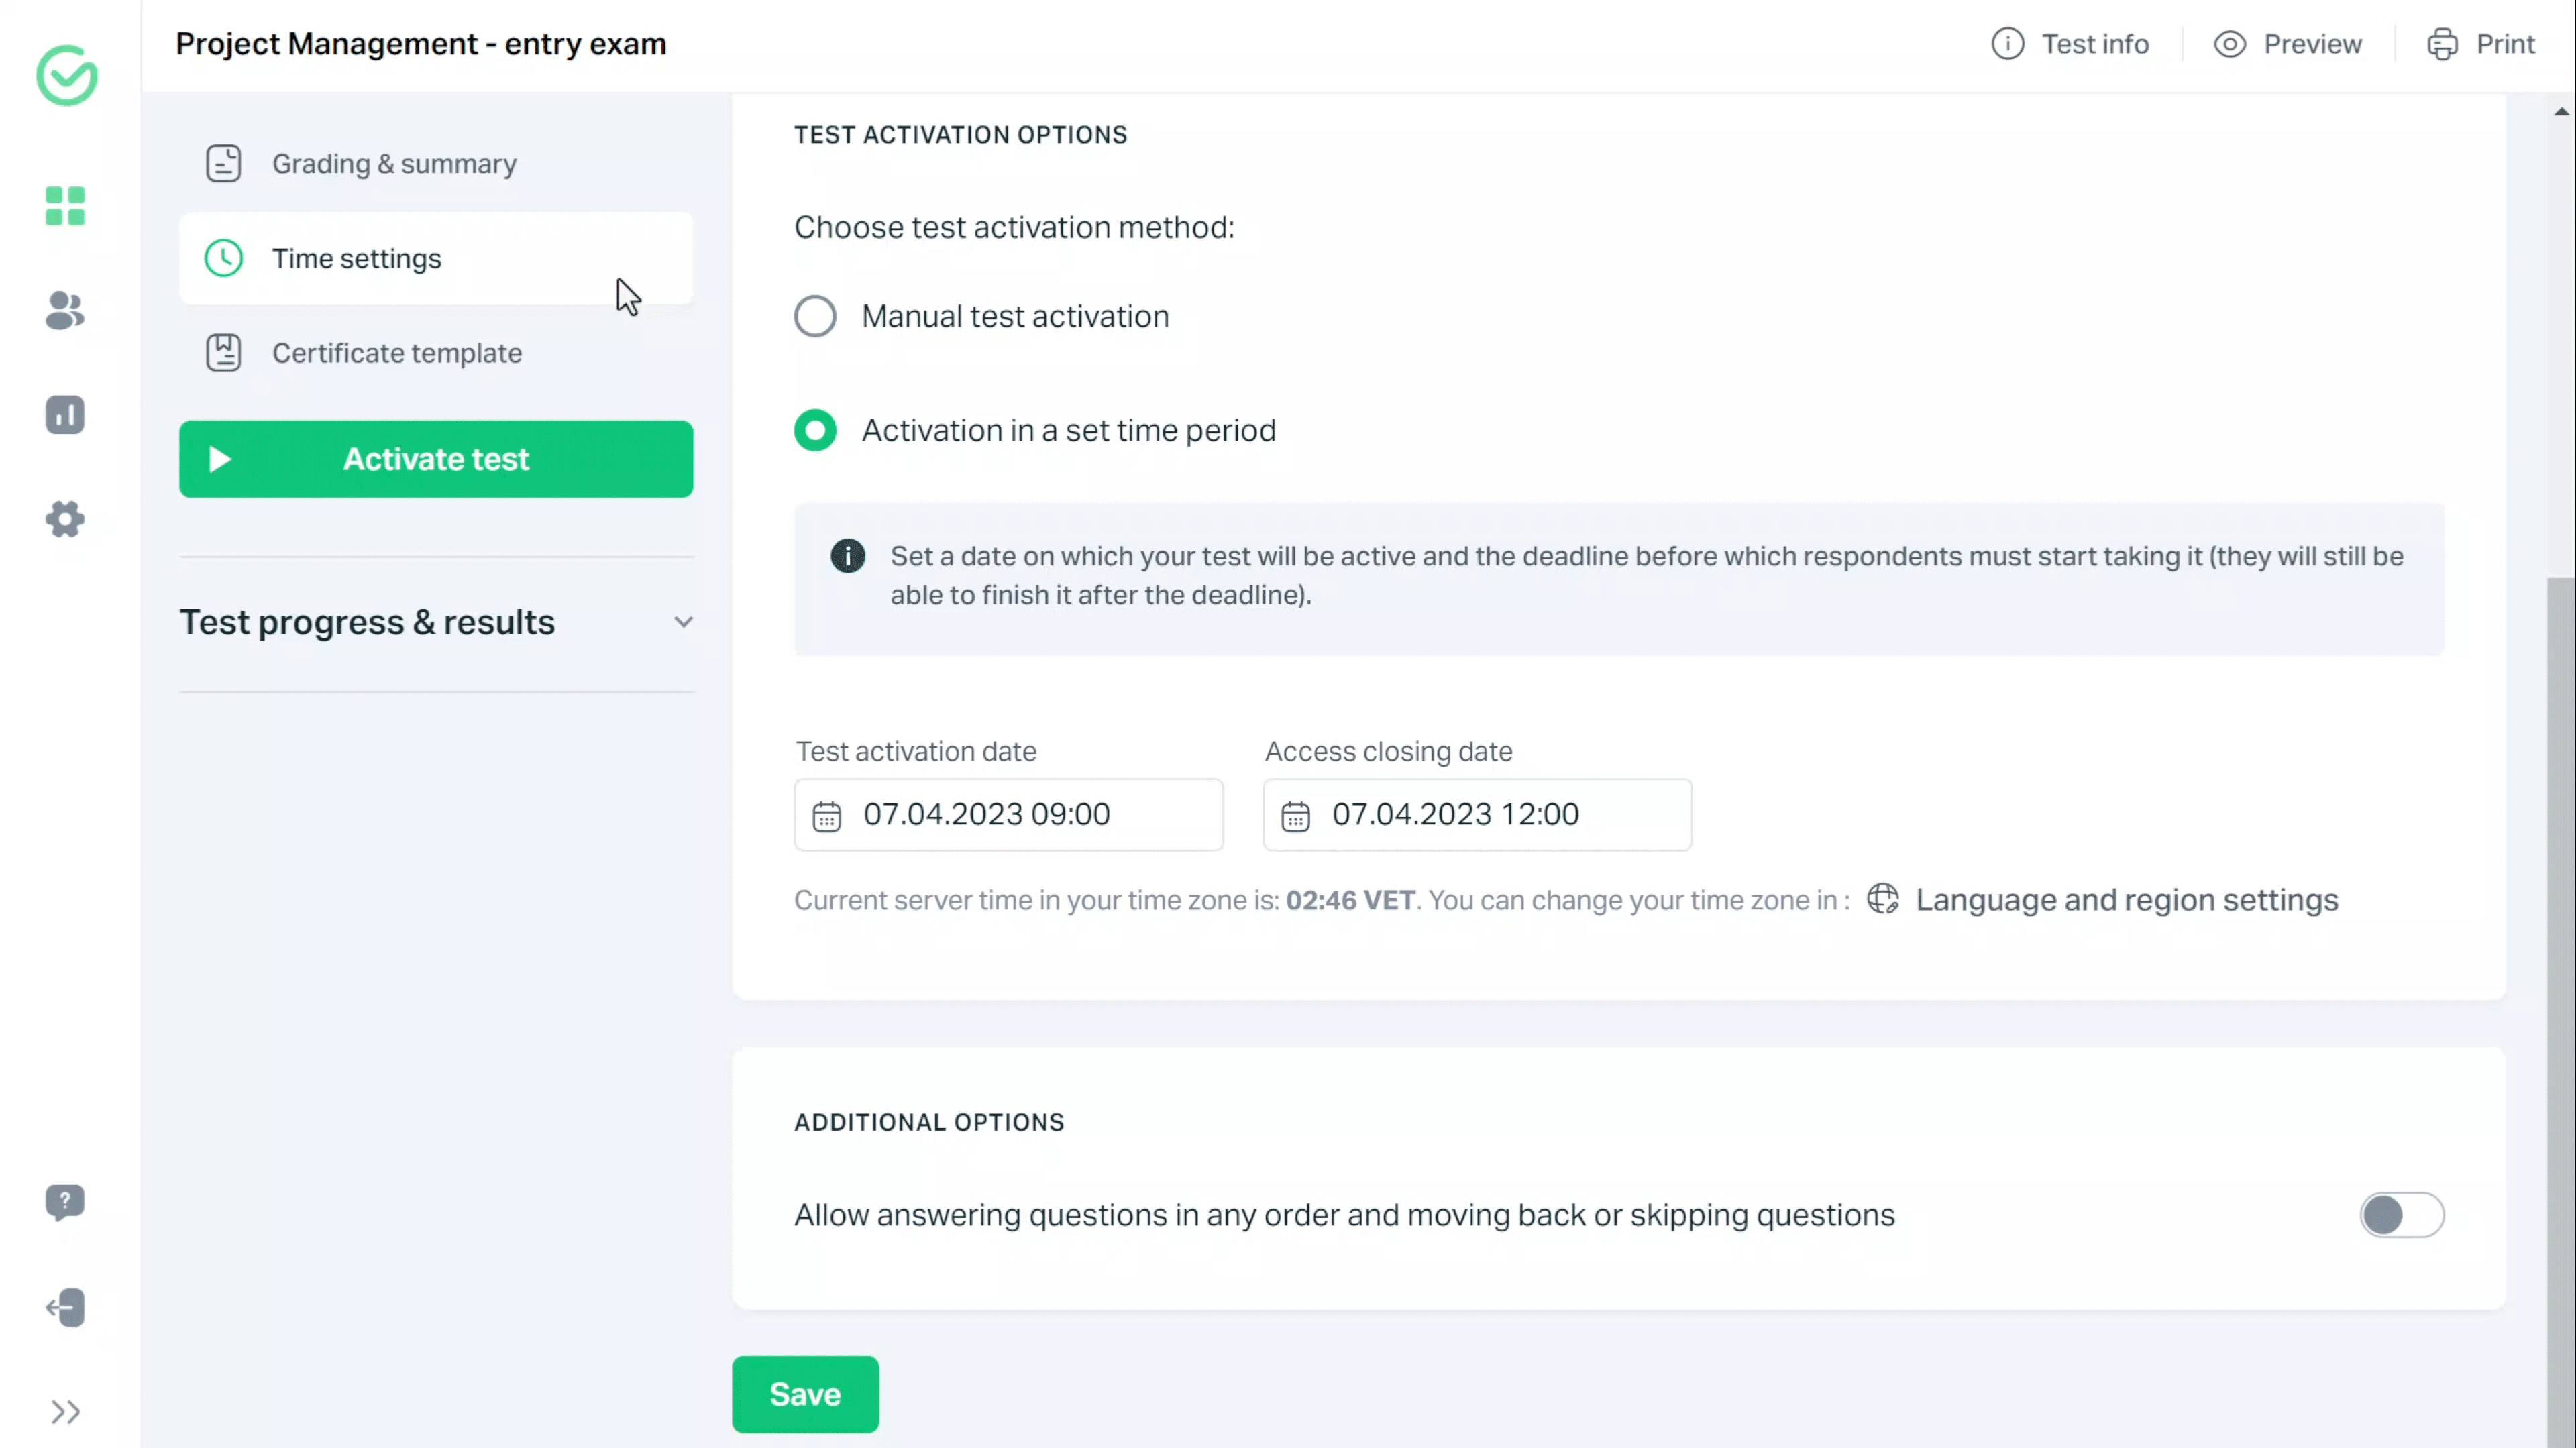Click the calendar icon in Test activation date

[x=826, y=816]
